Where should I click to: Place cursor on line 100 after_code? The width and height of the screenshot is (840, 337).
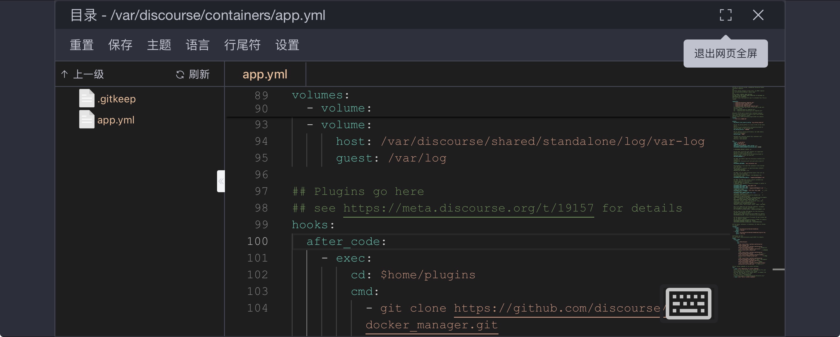[346, 242]
